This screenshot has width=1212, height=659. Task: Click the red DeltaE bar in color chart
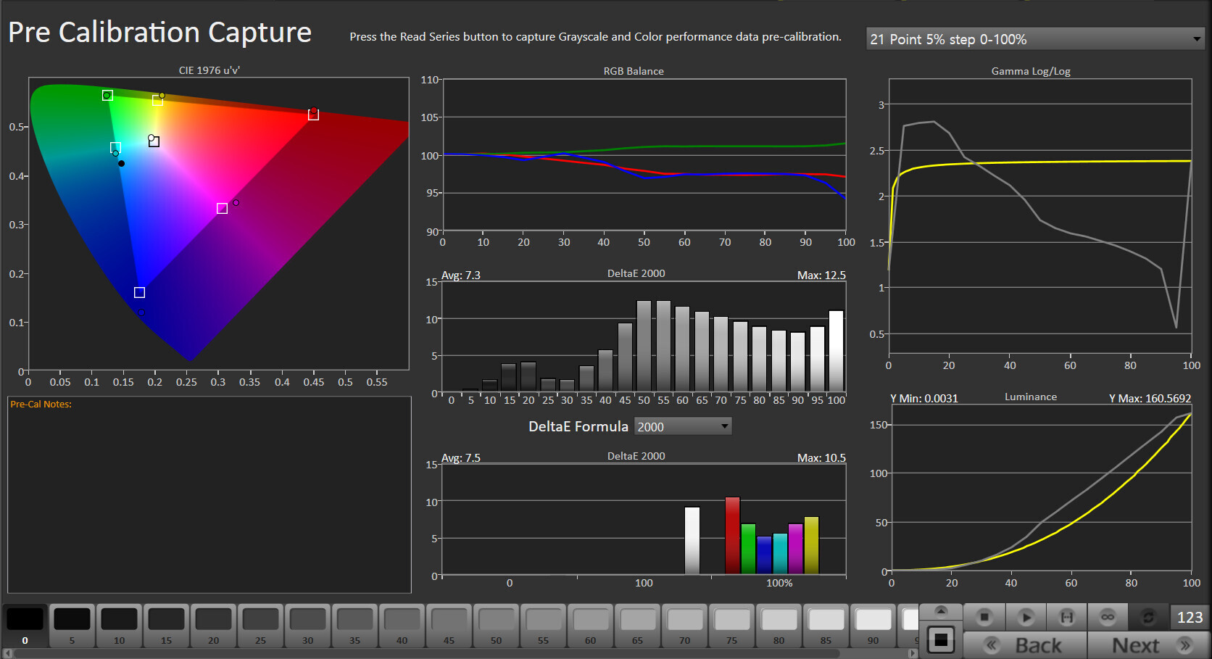click(x=733, y=536)
